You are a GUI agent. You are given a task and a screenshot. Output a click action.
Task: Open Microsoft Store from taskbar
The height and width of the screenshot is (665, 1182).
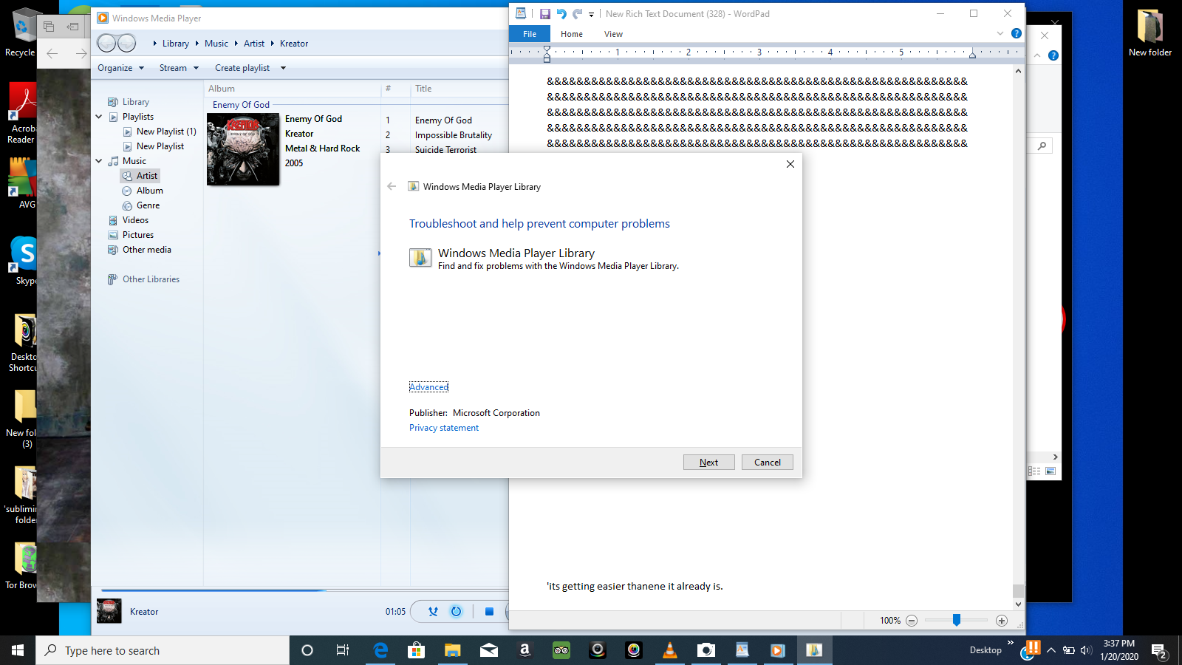click(x=417, y=650)
